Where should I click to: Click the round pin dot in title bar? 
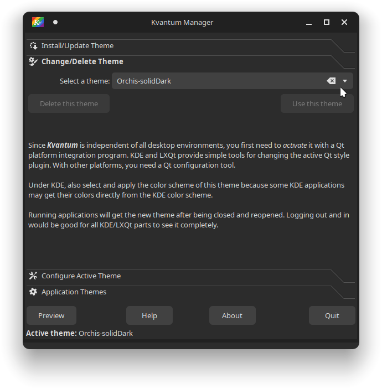[x=55, y=22]
